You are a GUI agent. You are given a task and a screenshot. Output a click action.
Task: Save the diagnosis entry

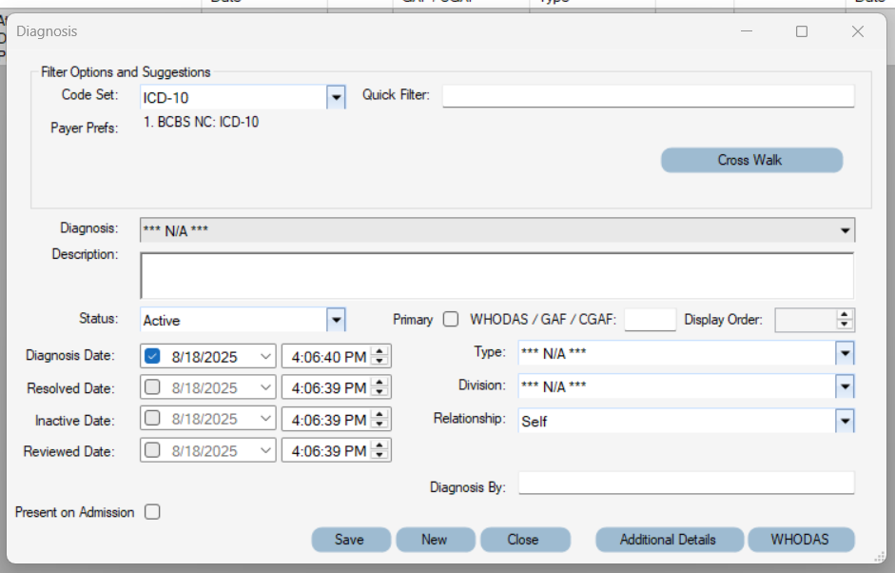[350, 540]
